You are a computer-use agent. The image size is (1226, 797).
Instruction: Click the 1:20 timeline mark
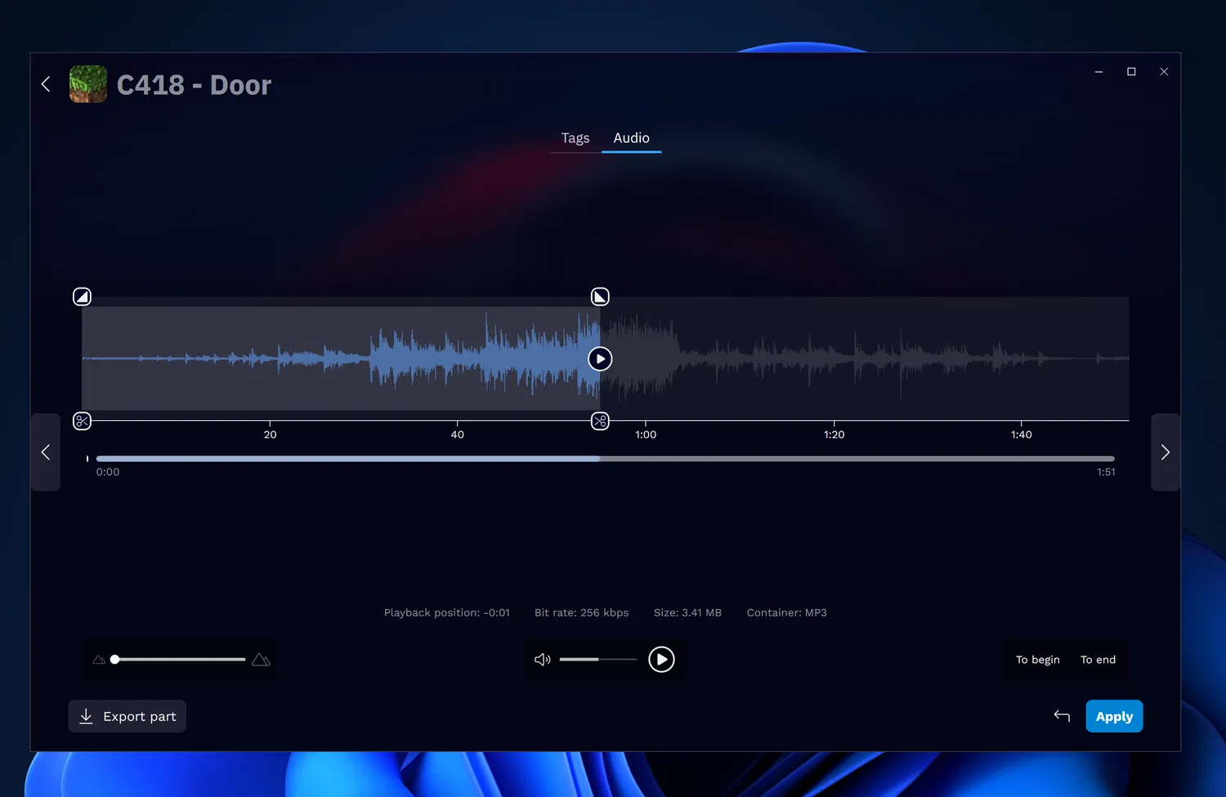point(834,435)
